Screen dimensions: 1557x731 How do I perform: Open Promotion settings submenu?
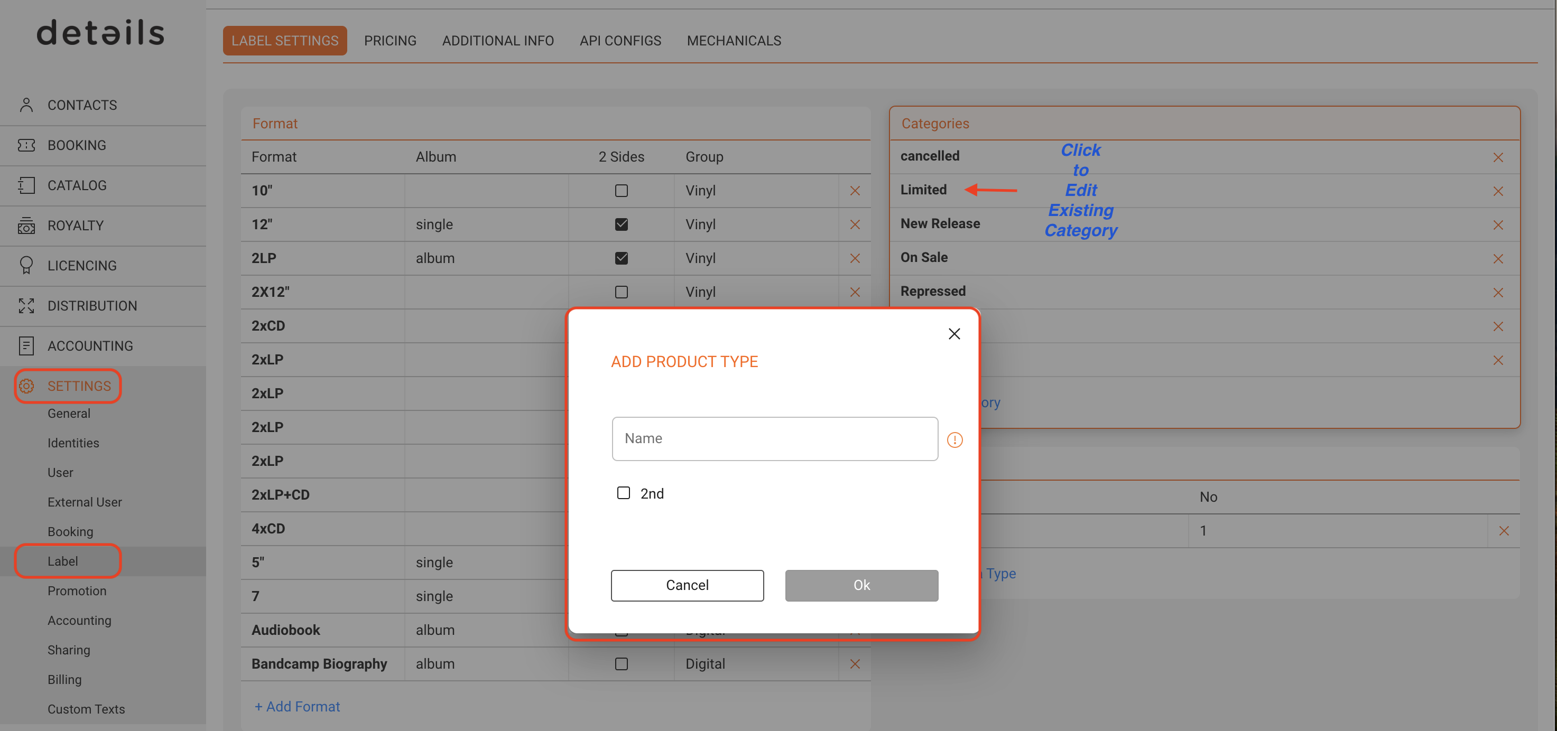77,591
